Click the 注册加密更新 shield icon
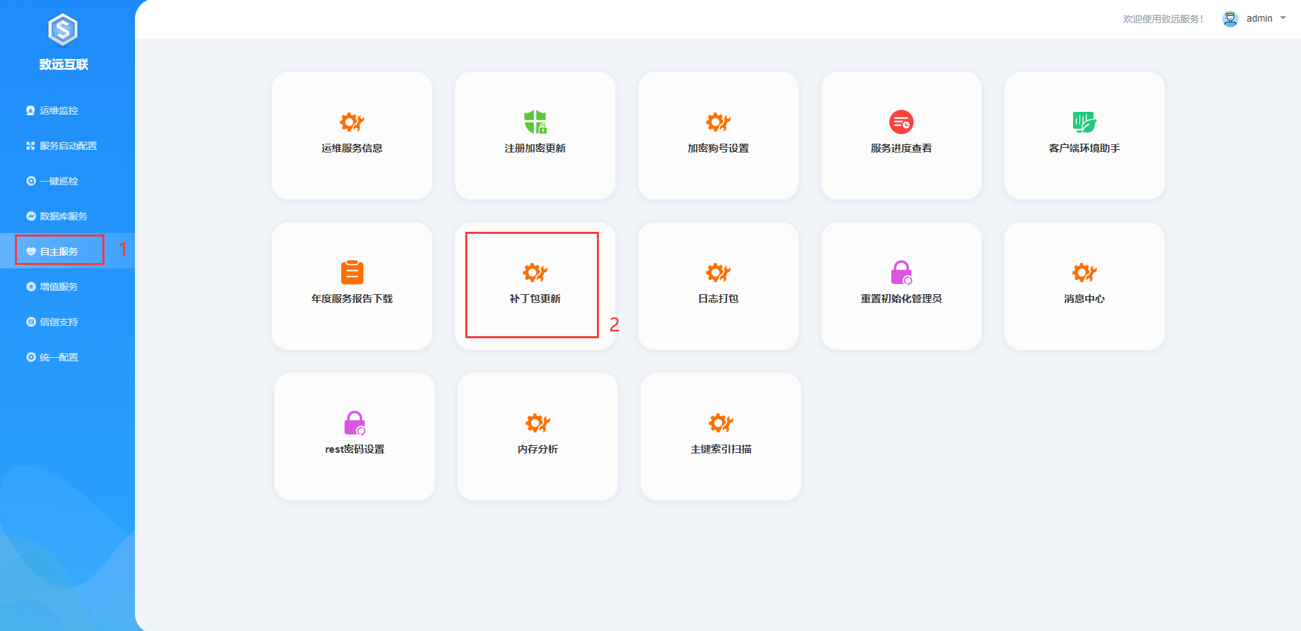The width and height of the screenshot is (1301, 631). tap(535, 122)
